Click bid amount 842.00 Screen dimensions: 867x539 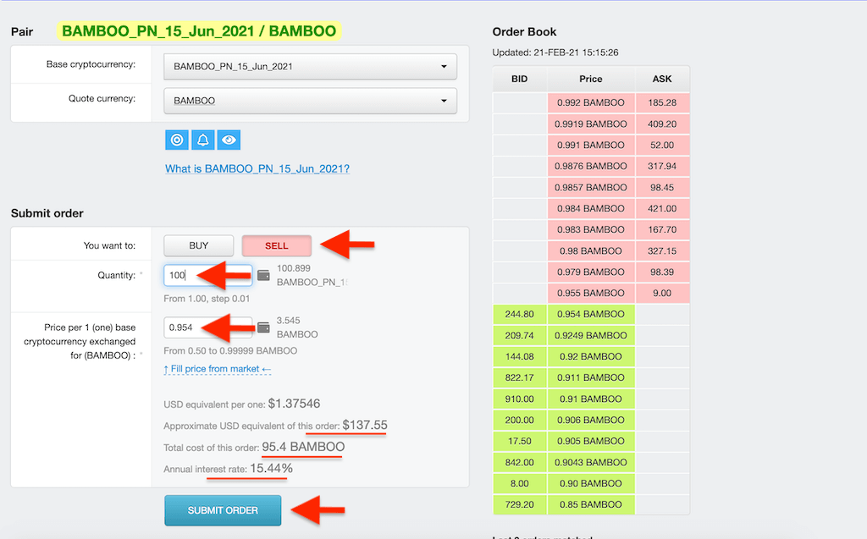[x=519, y=462]
